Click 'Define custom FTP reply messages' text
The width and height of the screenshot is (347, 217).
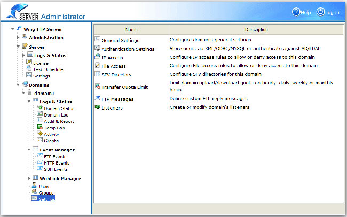[x=208, y=99]
